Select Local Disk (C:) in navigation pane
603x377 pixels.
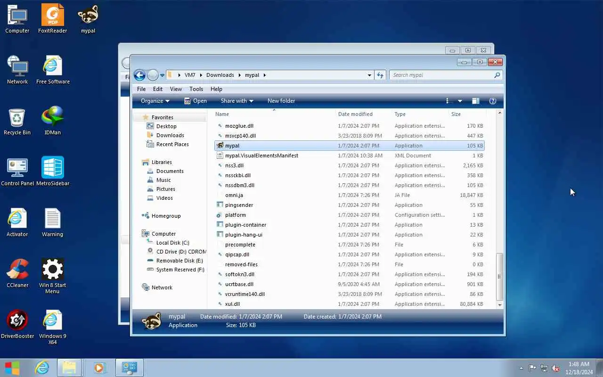click(x=172, y=243)
